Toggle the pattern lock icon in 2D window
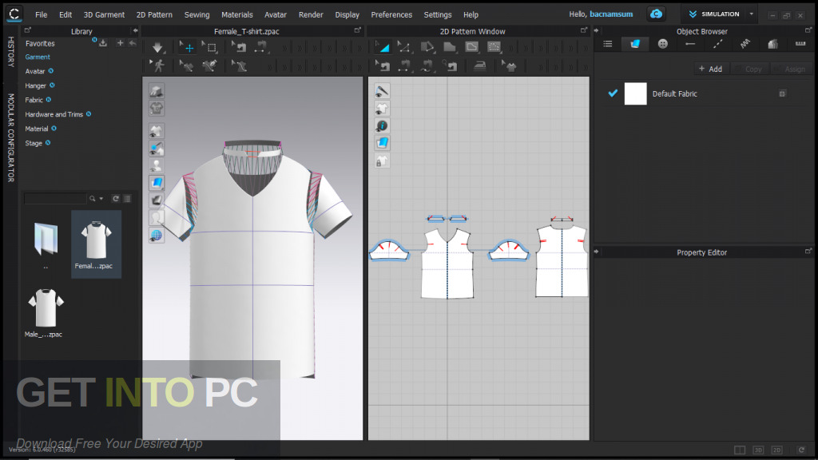Screen dimensions: 818x460 382,161
